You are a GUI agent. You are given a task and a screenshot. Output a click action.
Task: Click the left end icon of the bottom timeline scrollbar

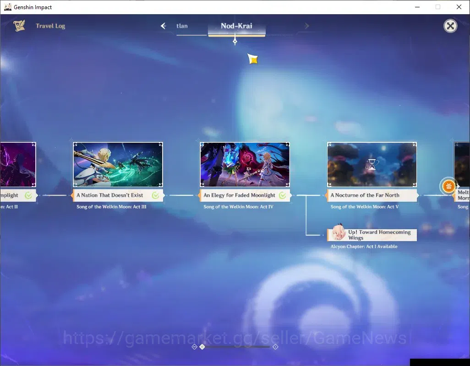point(194,347)
